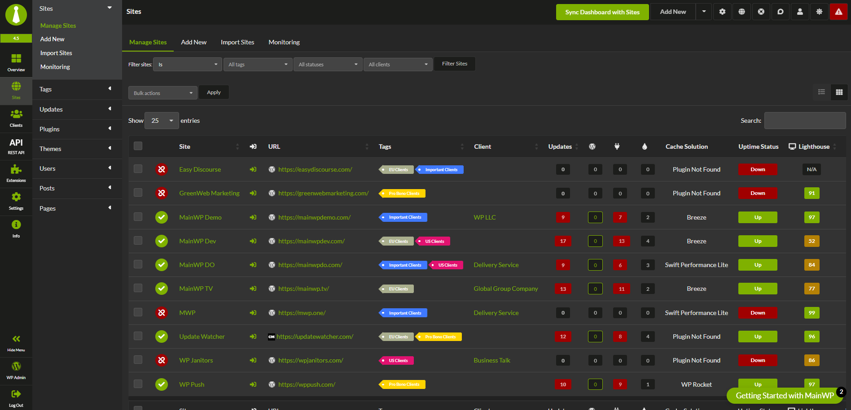Collapse the sidebar with Hide Menu
Viewport: 851px width, 410px height.
16,343
